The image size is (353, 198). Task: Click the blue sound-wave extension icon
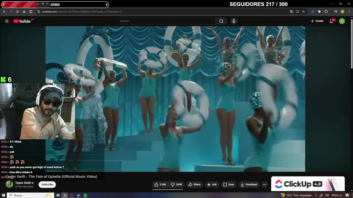click(x=312, y=12)
